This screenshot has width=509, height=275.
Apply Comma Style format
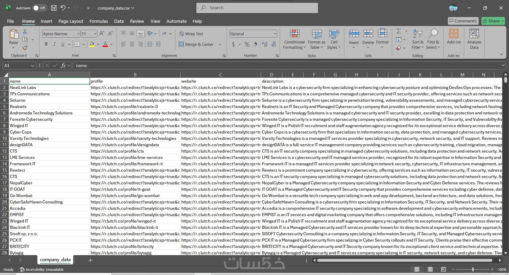click(x=255, y=44)
